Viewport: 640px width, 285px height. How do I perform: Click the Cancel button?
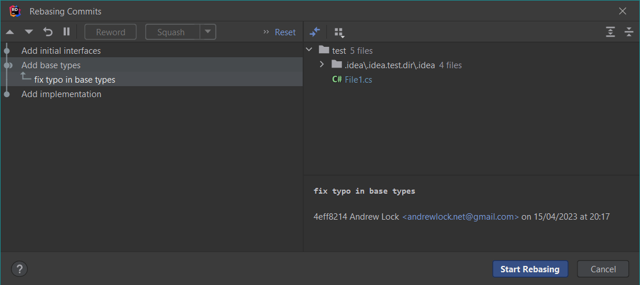click(603, 269)
